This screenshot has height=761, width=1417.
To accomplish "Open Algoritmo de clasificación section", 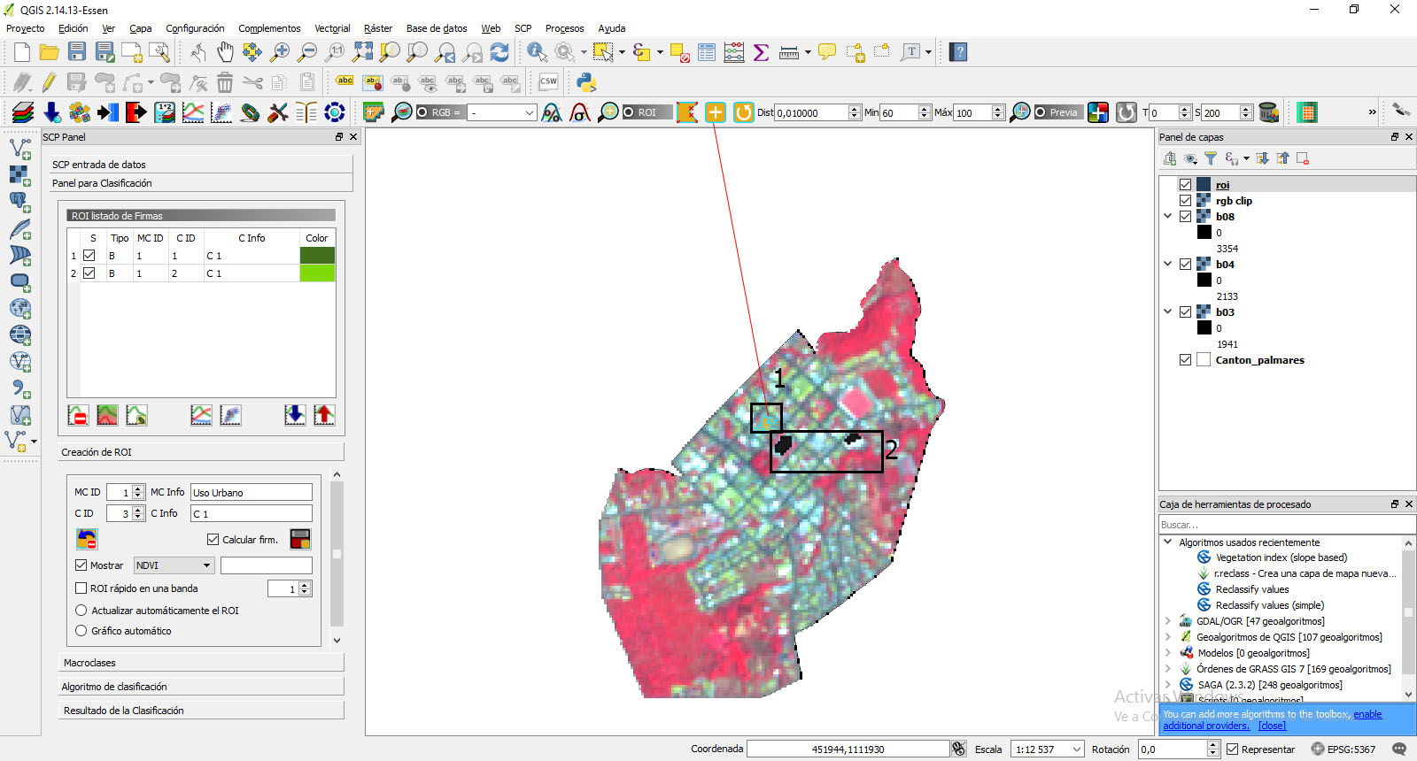I will click(x=200, y=686).
